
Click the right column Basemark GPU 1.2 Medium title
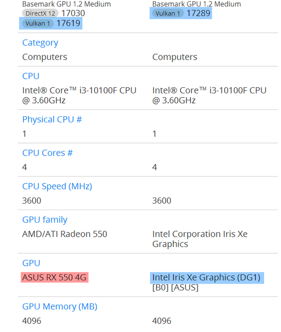[197, 4]
